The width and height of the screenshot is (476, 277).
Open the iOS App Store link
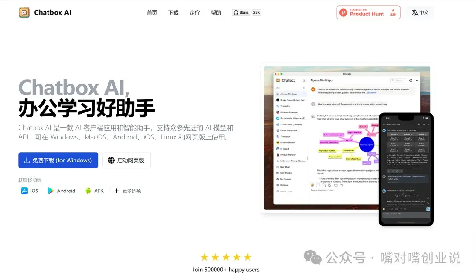(30, 191)
